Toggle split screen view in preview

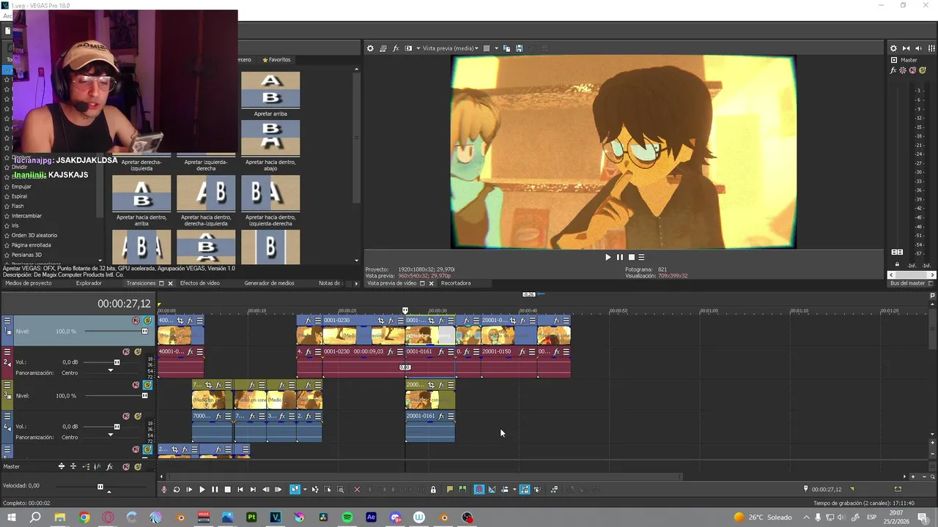coord(408,48)
